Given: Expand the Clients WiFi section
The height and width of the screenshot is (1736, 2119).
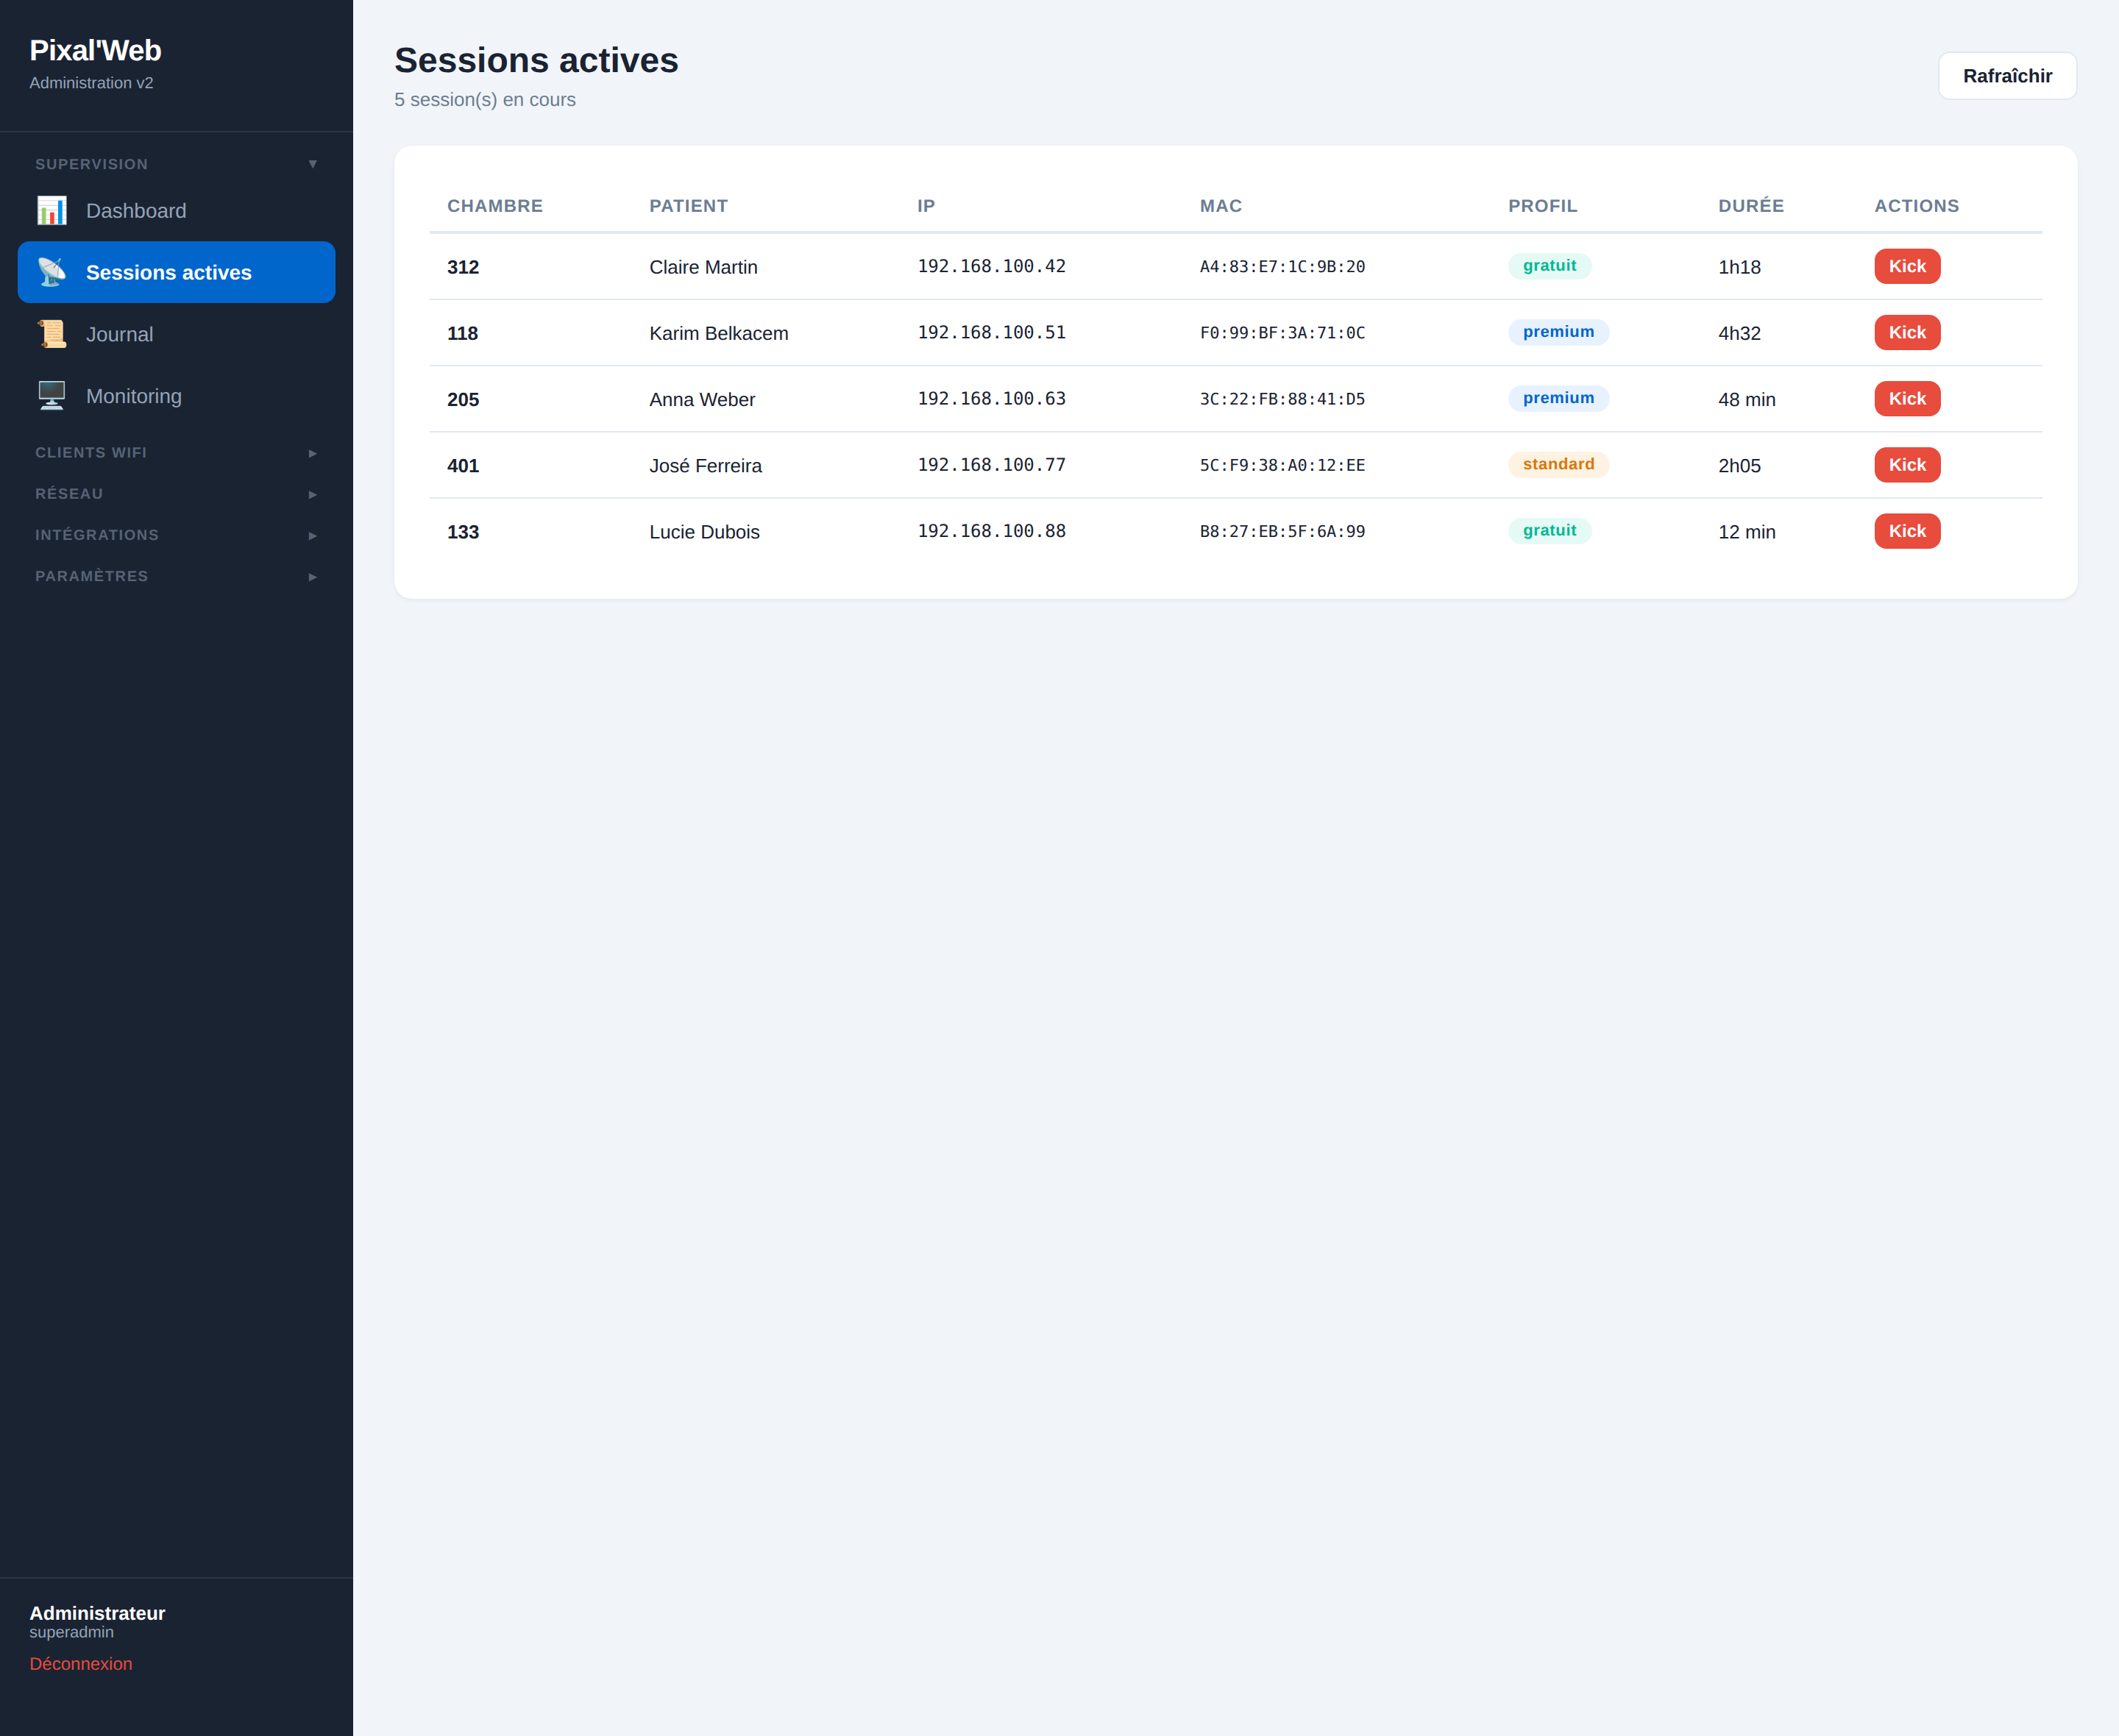Looking at the screenshot, I should pyautogui.click(x=176, y=453).
